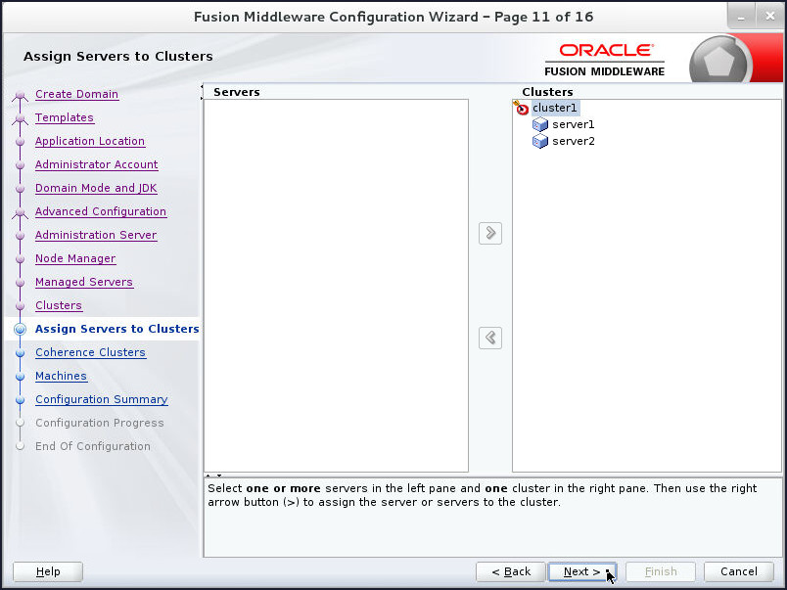Image resolution: width=787 pixels, height=590 pixels.
Task: Navigate to Managed Servers step
Action: pyautogui.click(x=84, y=282)
